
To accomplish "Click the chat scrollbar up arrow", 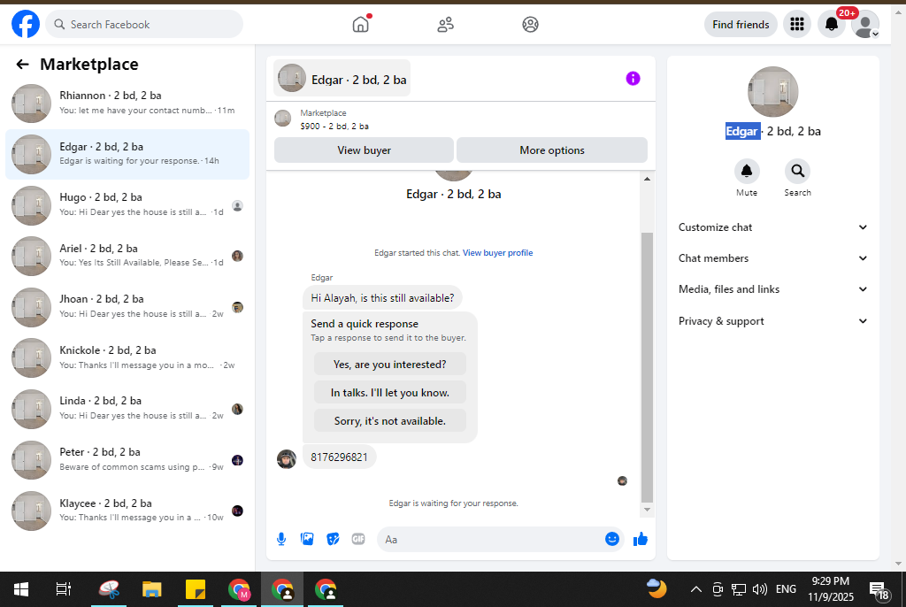I will coord(647,180).
